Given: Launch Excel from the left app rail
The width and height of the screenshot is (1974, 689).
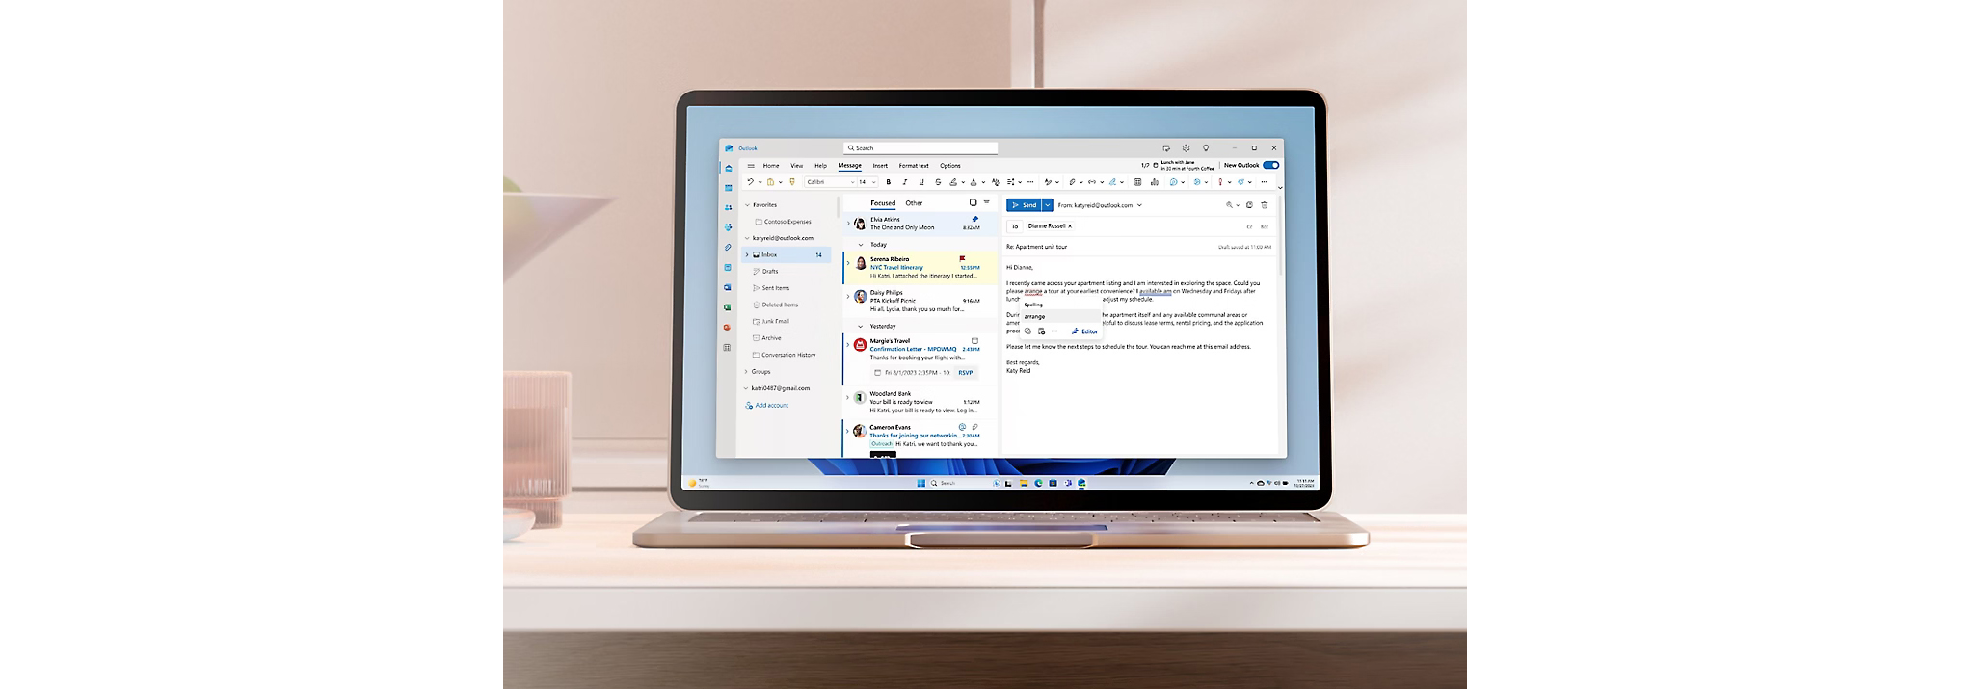Looking at the screenshot, I should point(728,307).
